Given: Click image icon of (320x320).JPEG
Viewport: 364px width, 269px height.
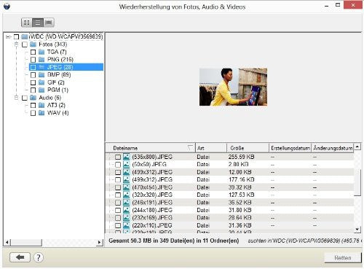Looking at the screenshot, I should 126,195.
